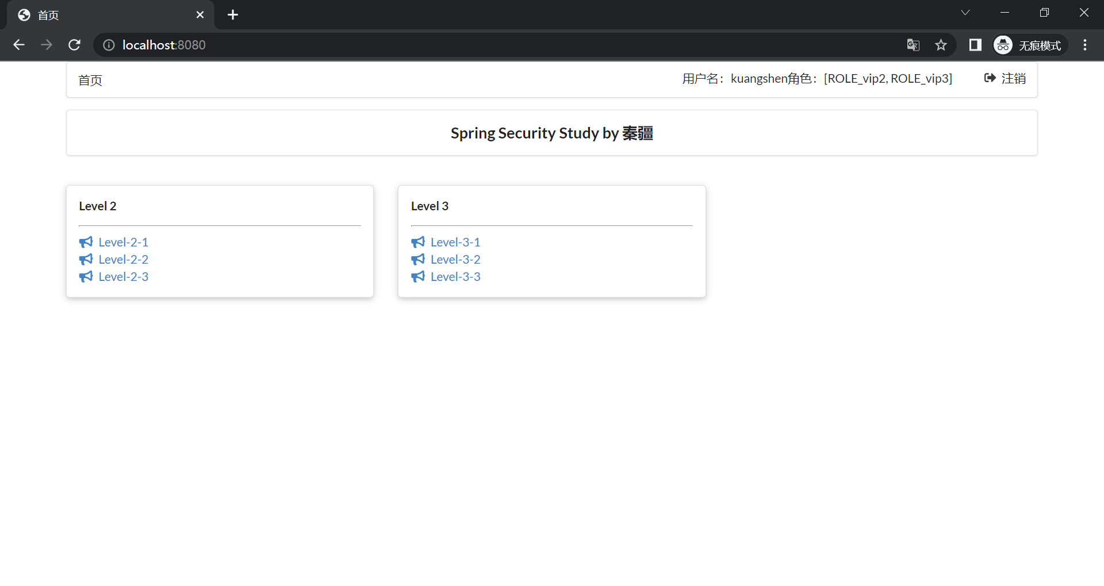Click the translate page icon
The image size is (1104, 586).
click(913, 45)
